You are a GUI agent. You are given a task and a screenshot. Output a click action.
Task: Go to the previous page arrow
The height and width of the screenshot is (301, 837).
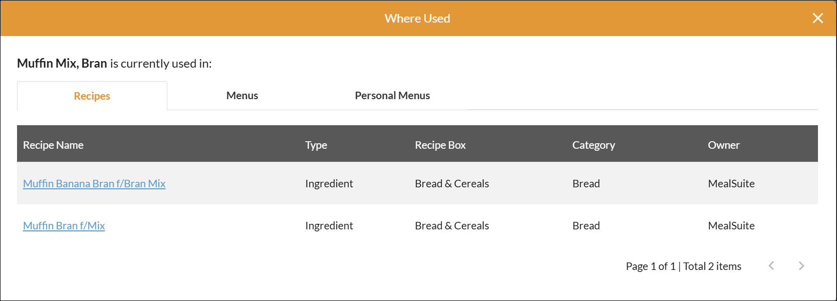pyautogui.click(x=771, y=266)
